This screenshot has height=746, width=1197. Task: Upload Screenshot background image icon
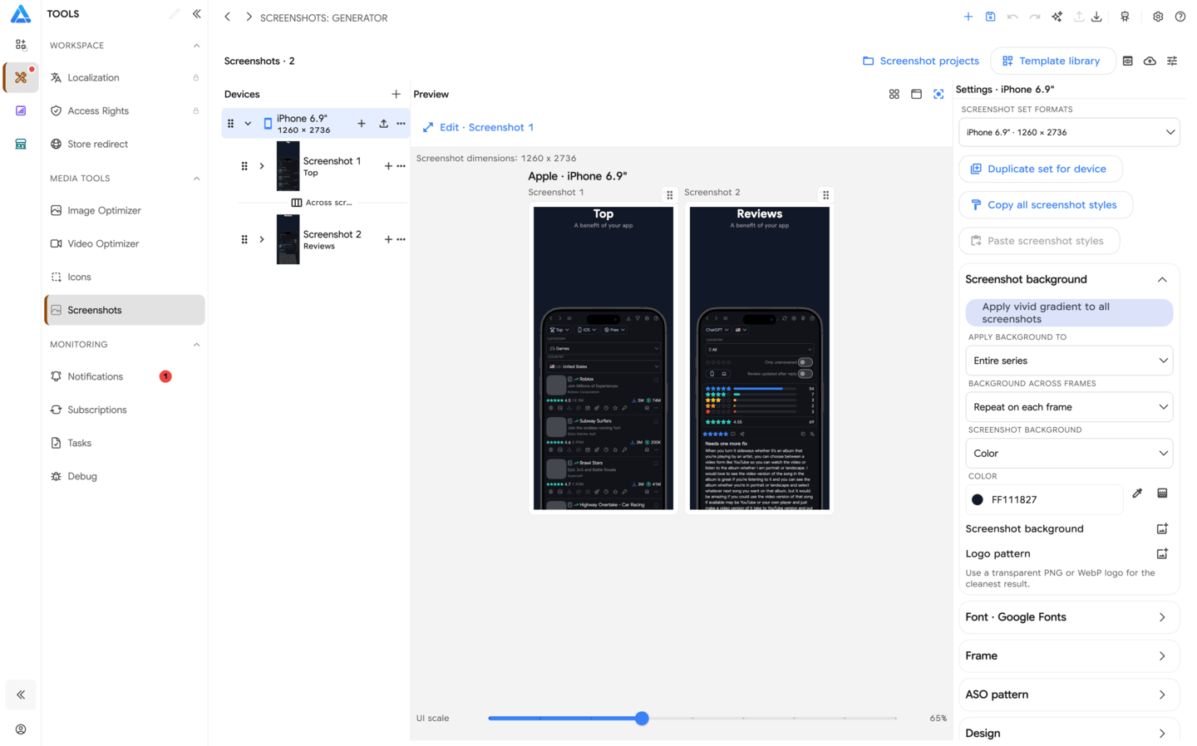(x=1162, y=528)
